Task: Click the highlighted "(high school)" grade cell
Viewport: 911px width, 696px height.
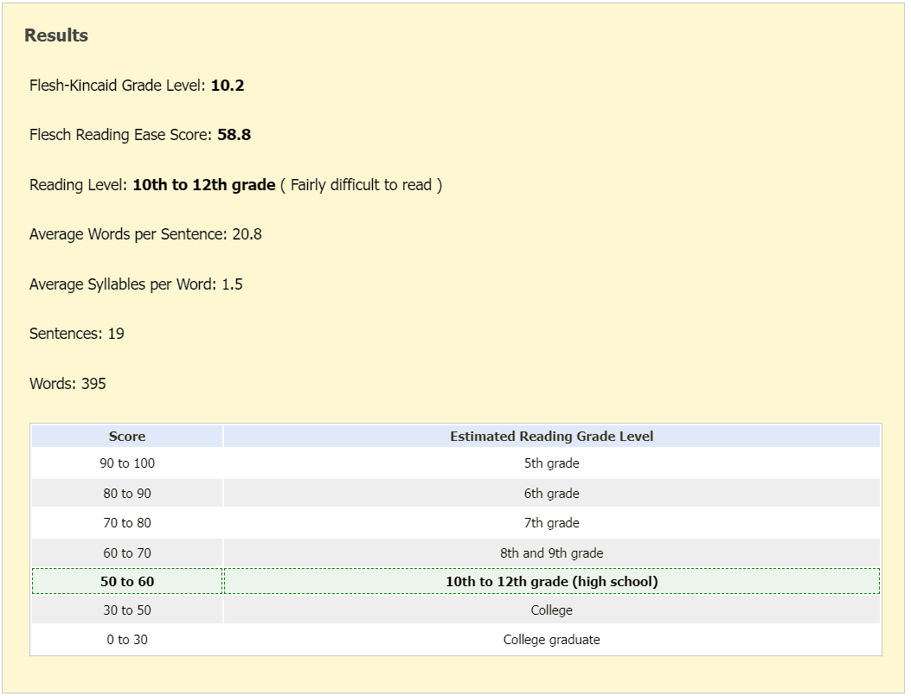Action: (551, 582)
